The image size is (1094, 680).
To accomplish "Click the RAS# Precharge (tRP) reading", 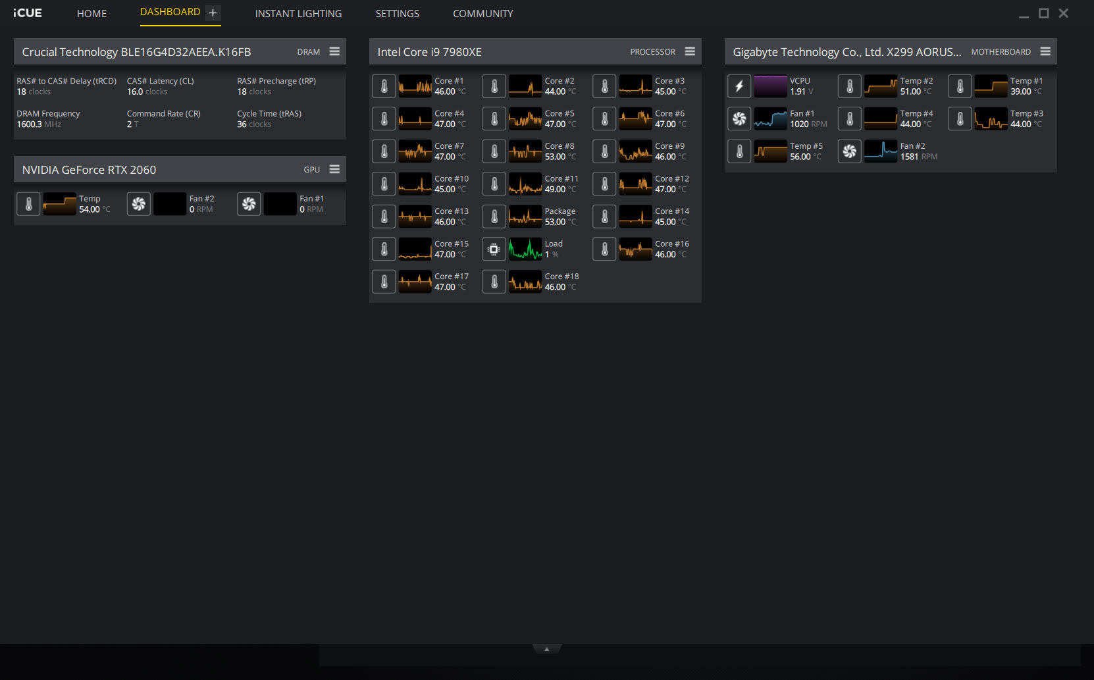I will (x=276, y=86).
